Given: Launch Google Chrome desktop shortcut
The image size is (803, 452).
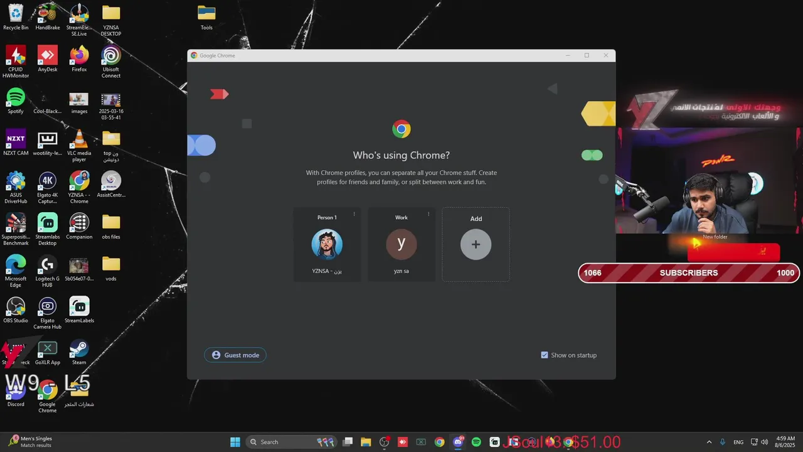Looking at the screenshot, I should (48, 397).
